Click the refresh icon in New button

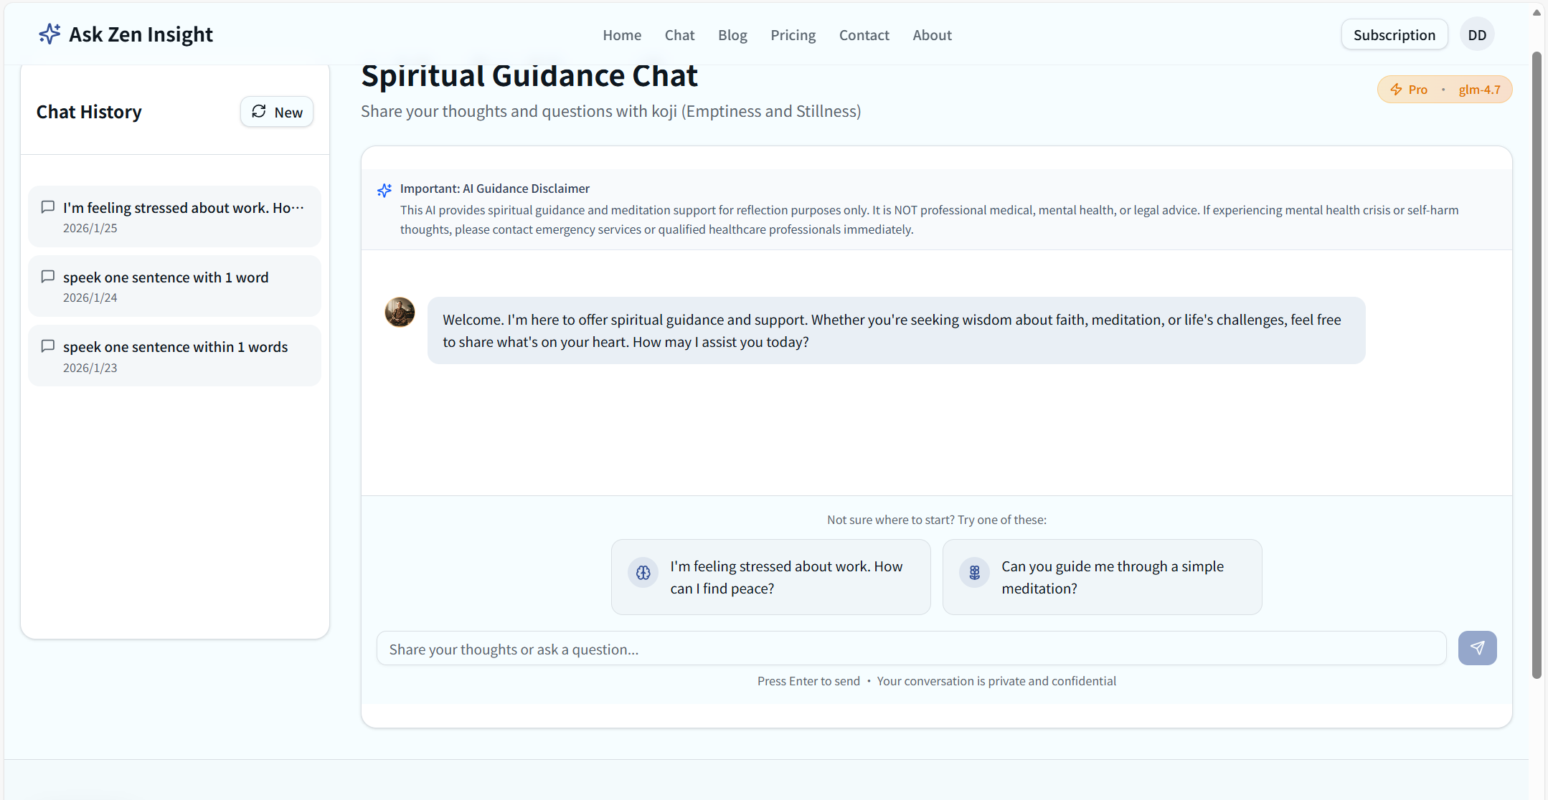pos(259,111)
